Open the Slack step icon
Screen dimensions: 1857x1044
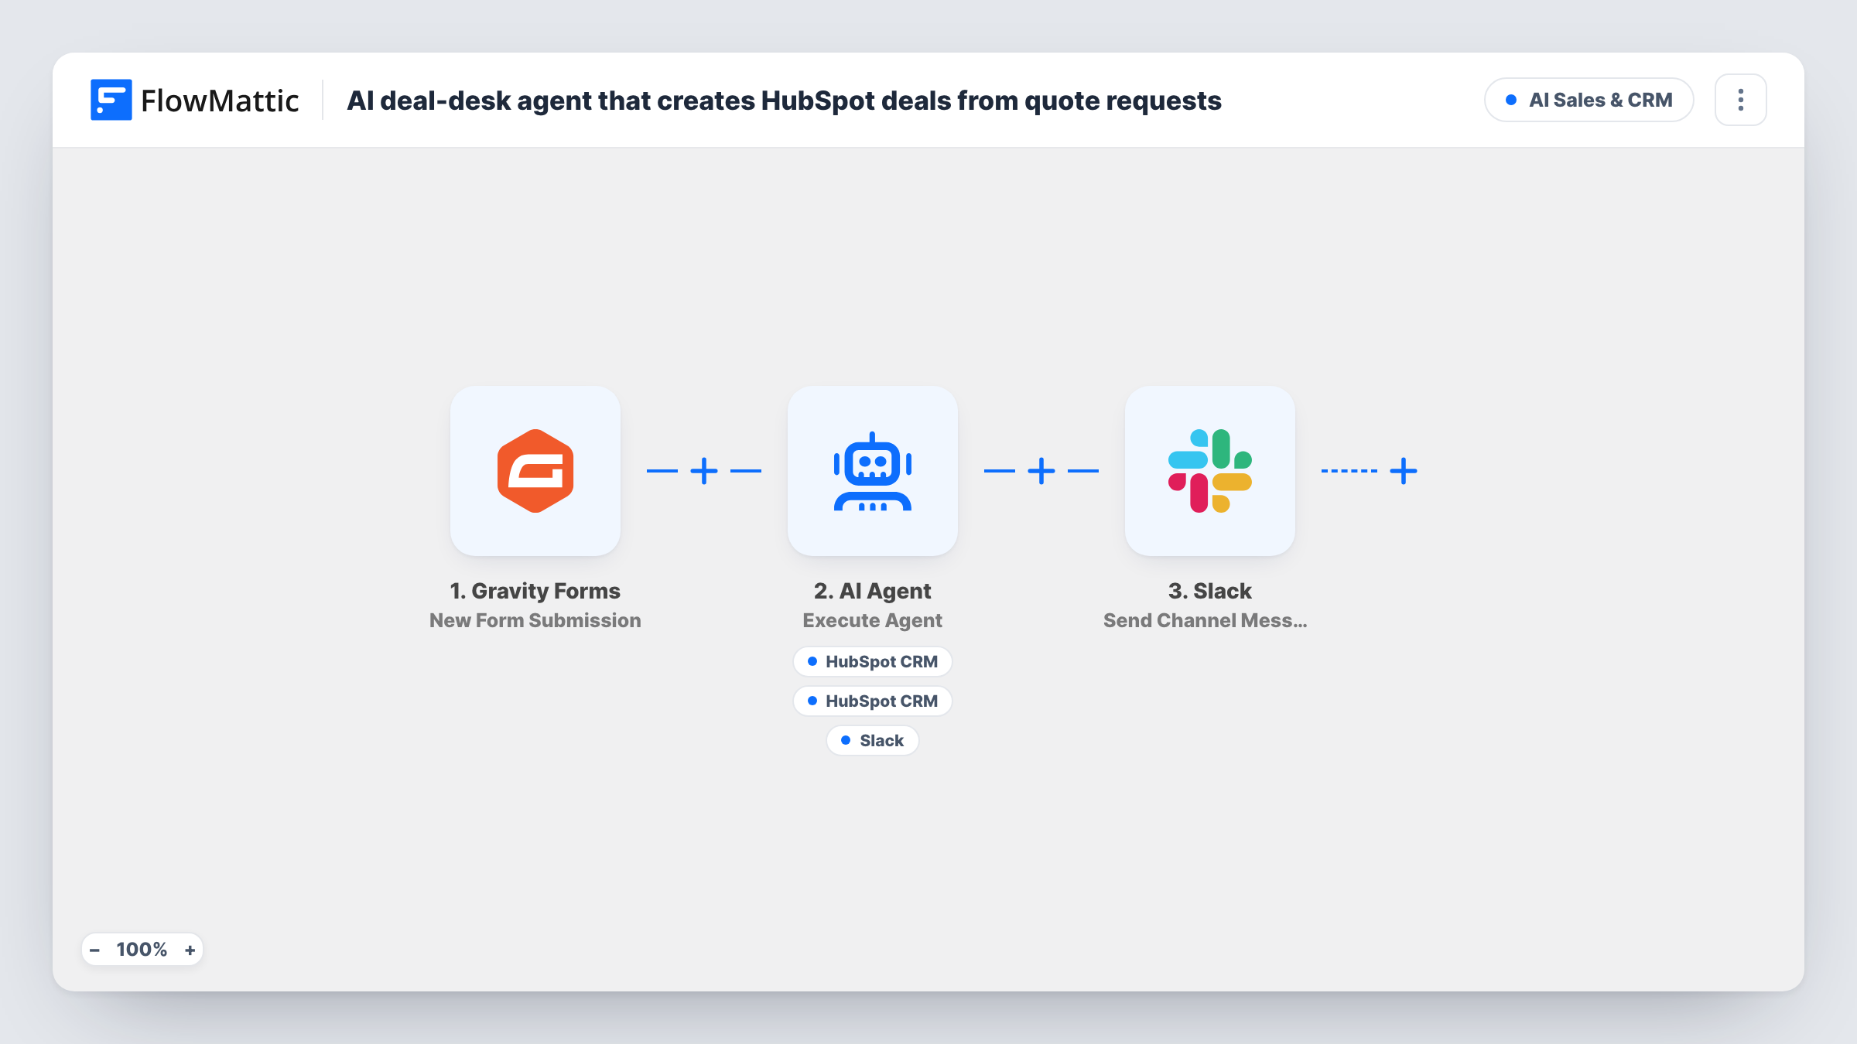pyautogui.click(x=1210, y=471)
